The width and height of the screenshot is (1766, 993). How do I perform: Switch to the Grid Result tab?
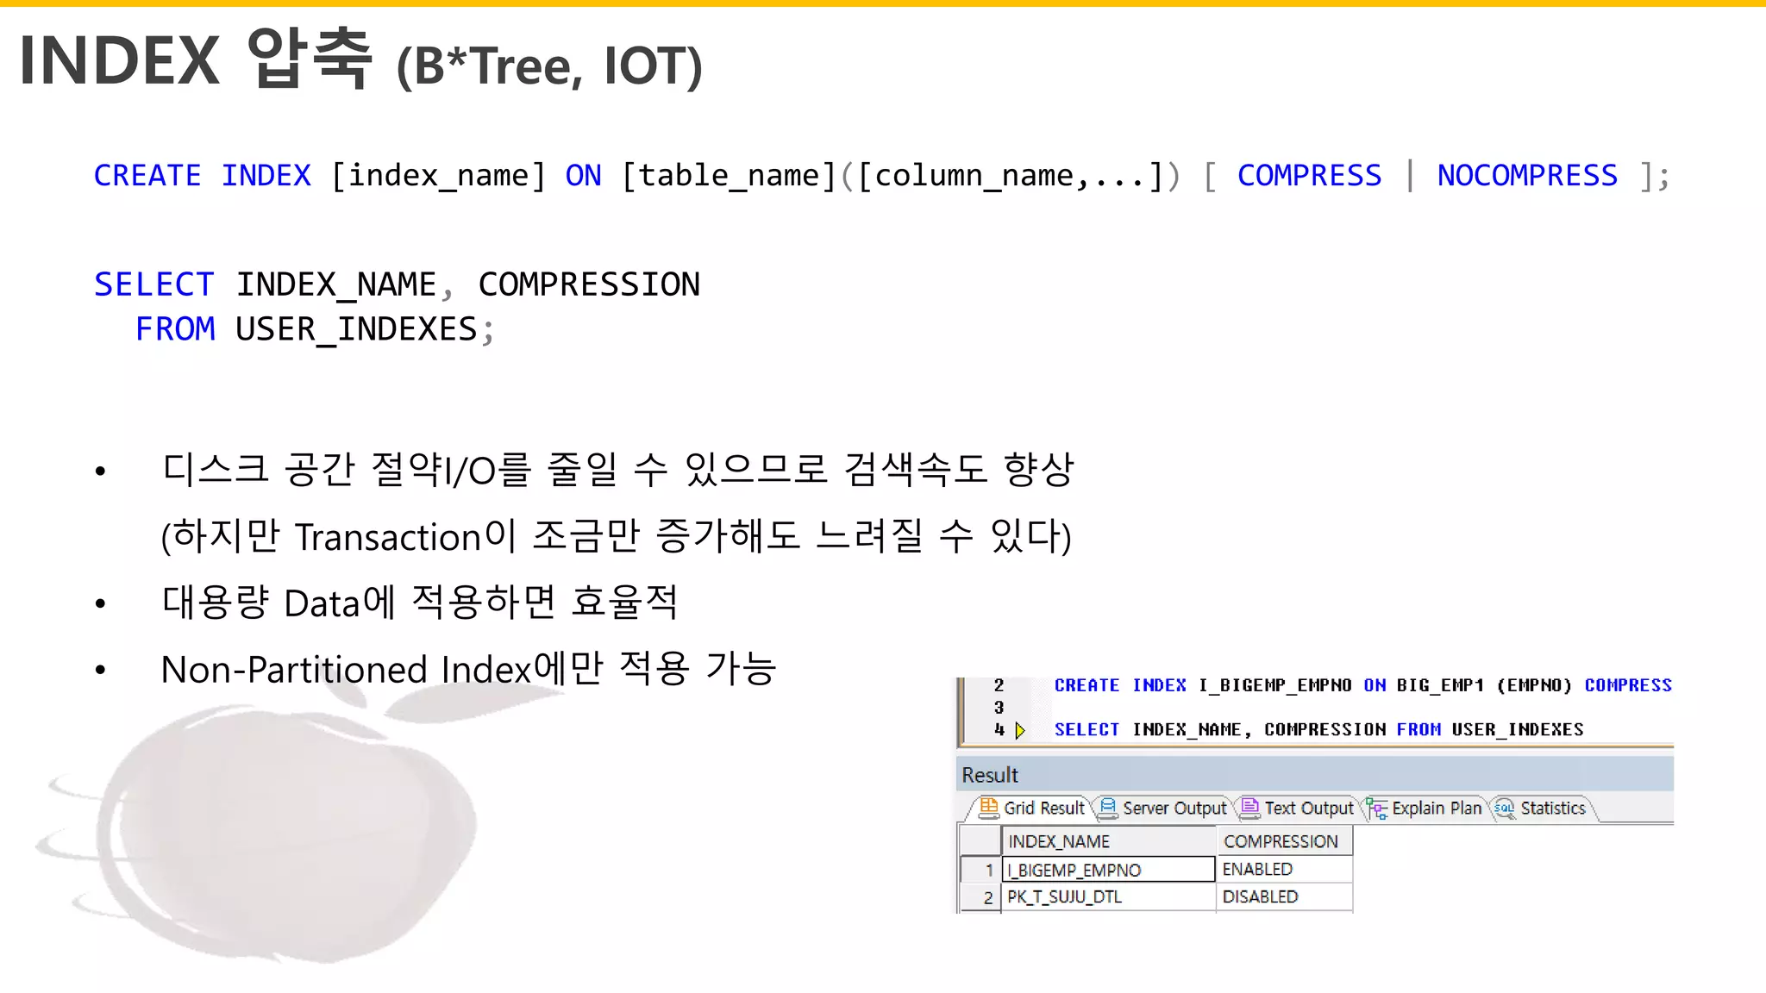(1032, 809)
